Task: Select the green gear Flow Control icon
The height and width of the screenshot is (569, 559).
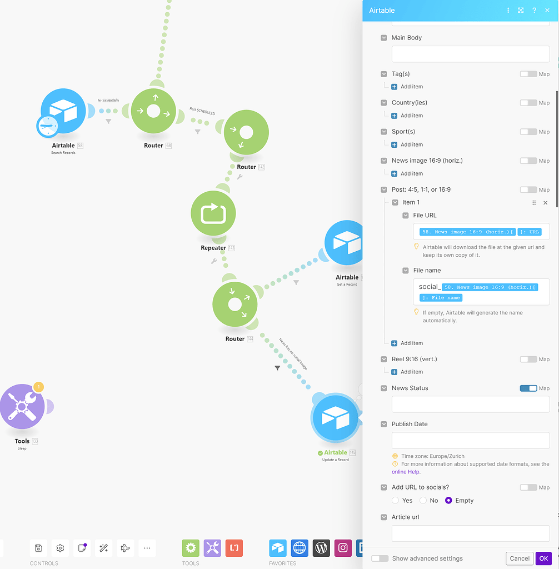Action: [x=191, y=548]
